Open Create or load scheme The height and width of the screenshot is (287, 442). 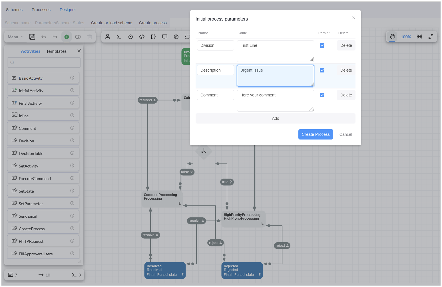coord(112,23)
